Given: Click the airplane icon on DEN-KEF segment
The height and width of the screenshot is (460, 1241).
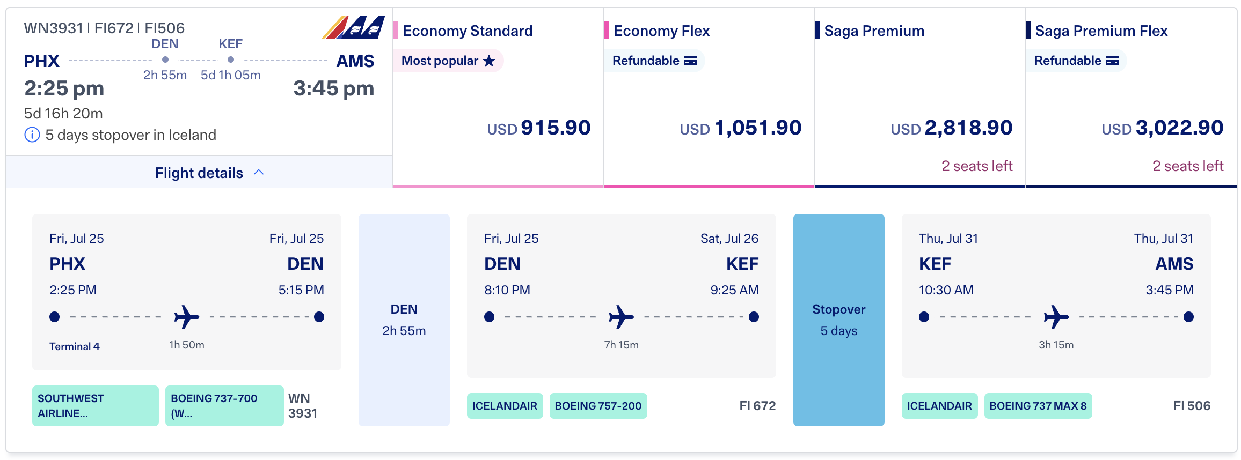Looking at the screenshot, I should pyautogui.click(x=621, y=316).
